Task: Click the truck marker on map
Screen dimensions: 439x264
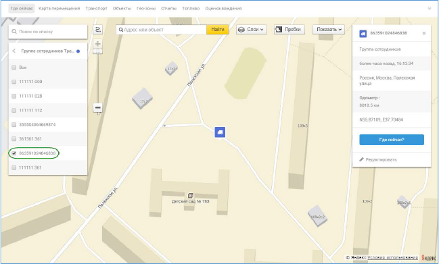Action: [x=220, y=132]
